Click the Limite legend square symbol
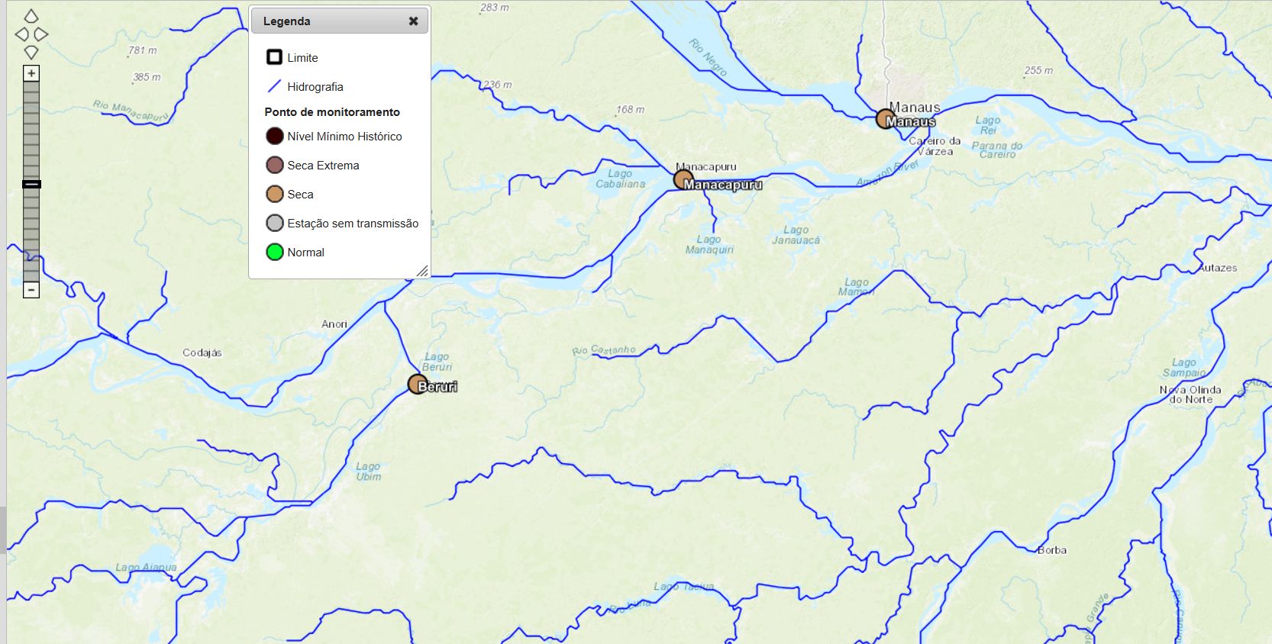This screenshot has height=644, width=1272. 275,57
